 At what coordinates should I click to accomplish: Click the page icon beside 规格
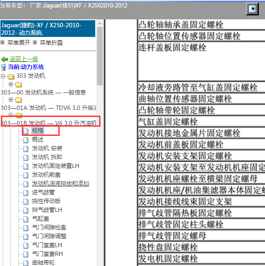coord(26,131)
